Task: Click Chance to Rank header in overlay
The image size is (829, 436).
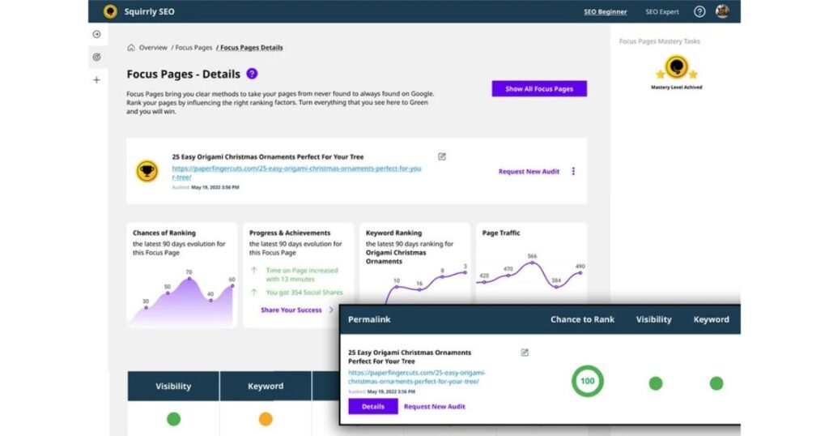Action: coord(582,319)
